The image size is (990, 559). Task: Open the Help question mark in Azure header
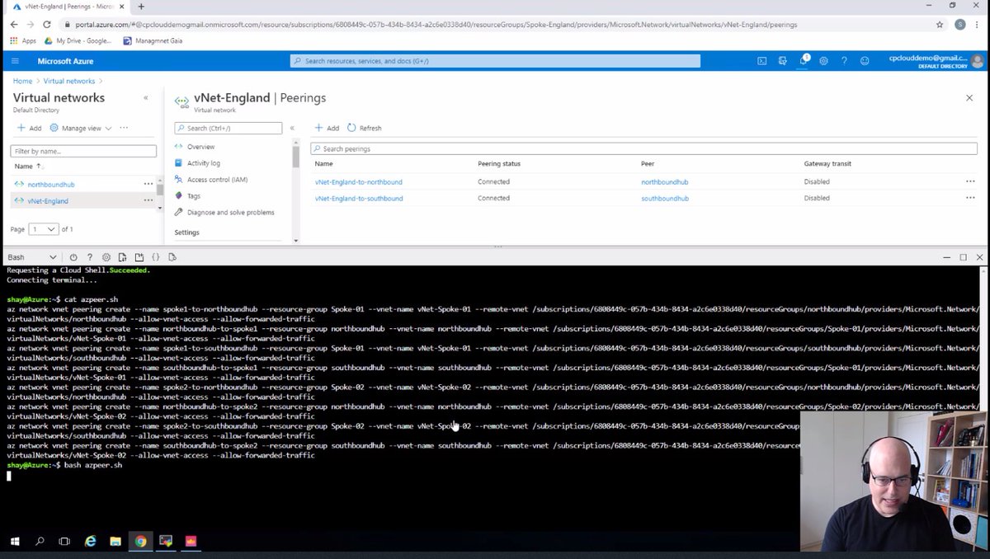pyautogui.click(x=844, y=61)
